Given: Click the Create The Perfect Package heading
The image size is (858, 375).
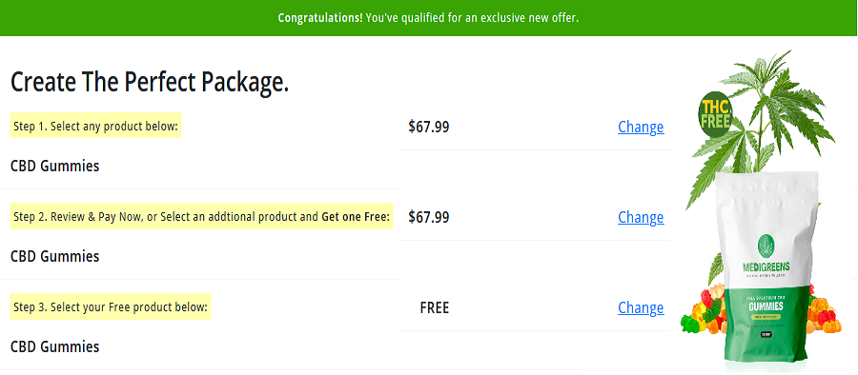Looking at the screenshot, I should click(x=150, y=82).
